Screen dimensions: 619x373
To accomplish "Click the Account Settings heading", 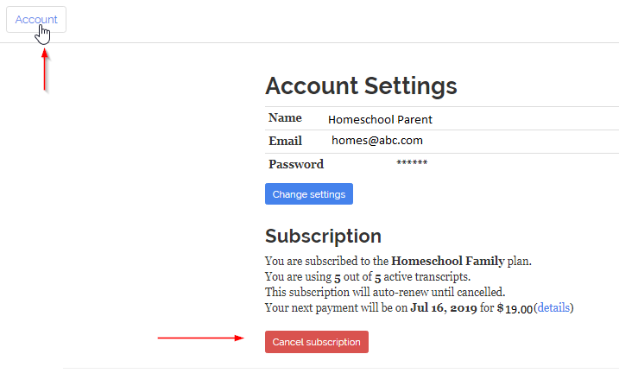I will click(361, 86).
